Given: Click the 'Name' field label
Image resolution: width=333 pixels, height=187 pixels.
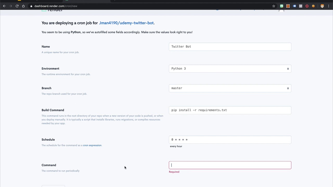Looking at the screenshot, I should [x=46, y=46].
